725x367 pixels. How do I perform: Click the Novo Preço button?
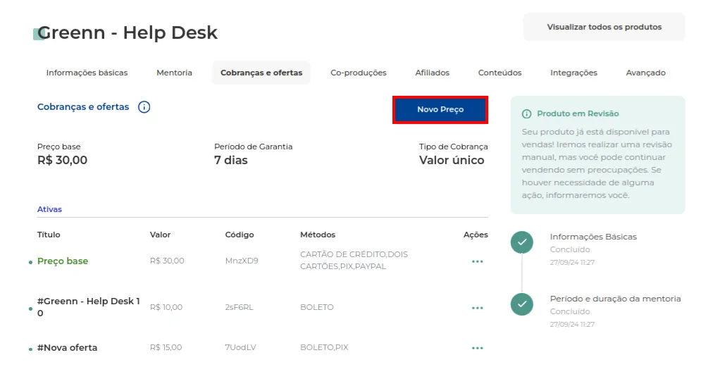point(440,110)
